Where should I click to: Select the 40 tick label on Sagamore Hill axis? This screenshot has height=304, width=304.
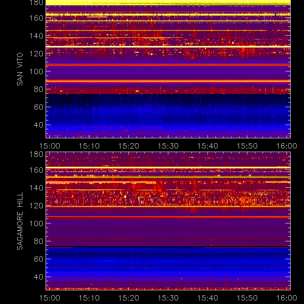39,277
